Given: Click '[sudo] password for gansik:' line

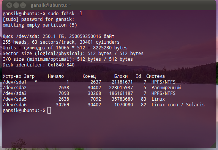Looking at the screenshot, I should pos(38,19).
